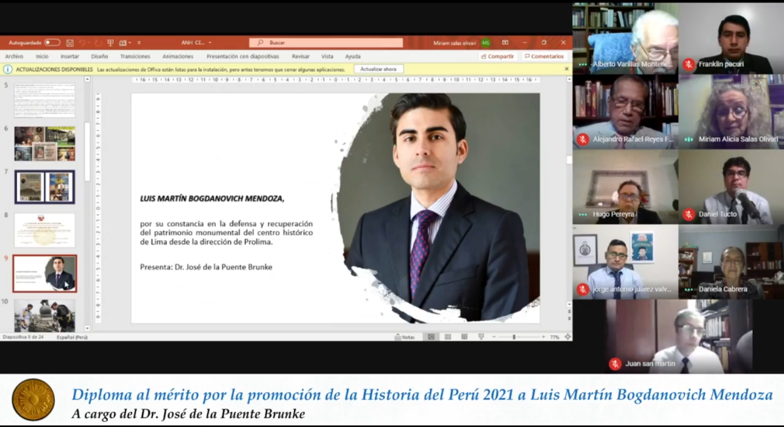Open the Transiciones ribbon tab
784x427 pixels.
pos(135,56)
